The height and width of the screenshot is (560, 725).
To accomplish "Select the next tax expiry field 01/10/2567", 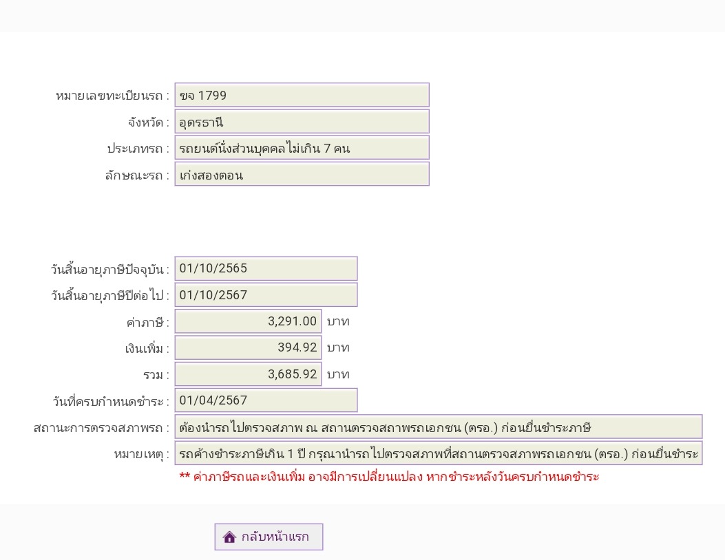I will [266, 295].
